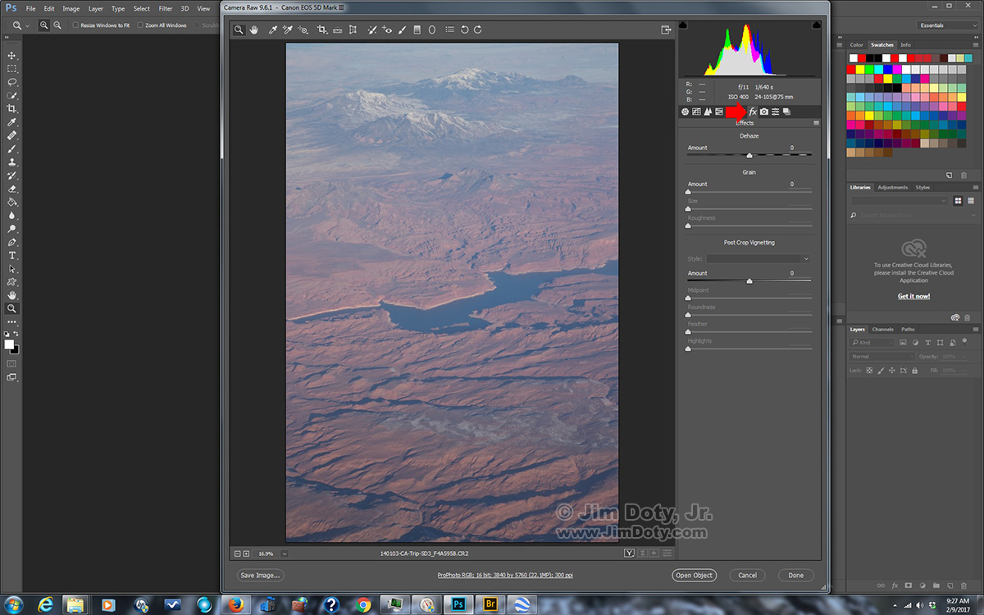
Task: Click the Open Object button
Action: pos(694,576)
